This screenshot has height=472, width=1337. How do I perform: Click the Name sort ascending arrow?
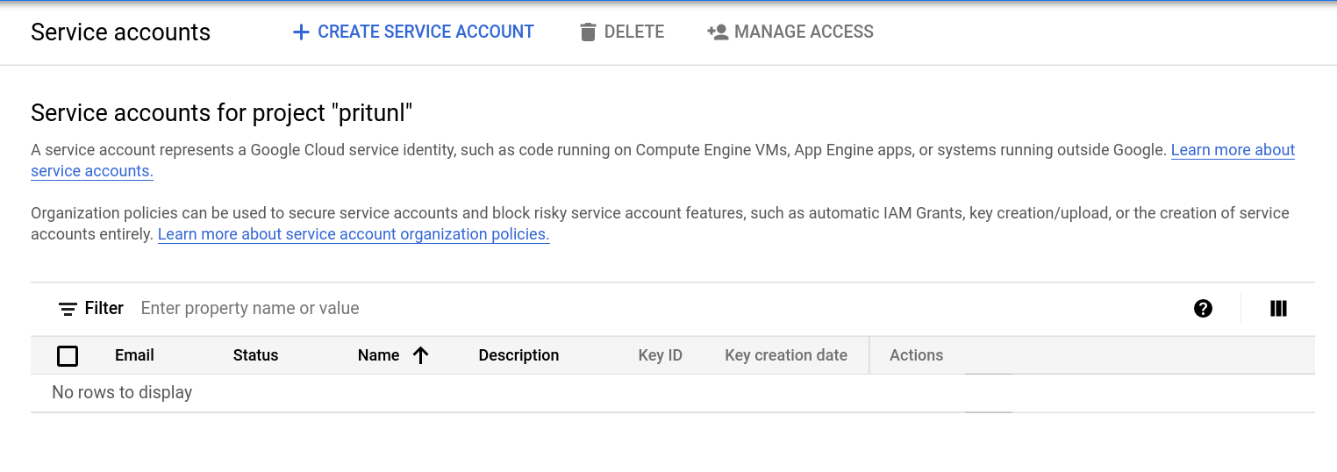[x=421, y=355]
